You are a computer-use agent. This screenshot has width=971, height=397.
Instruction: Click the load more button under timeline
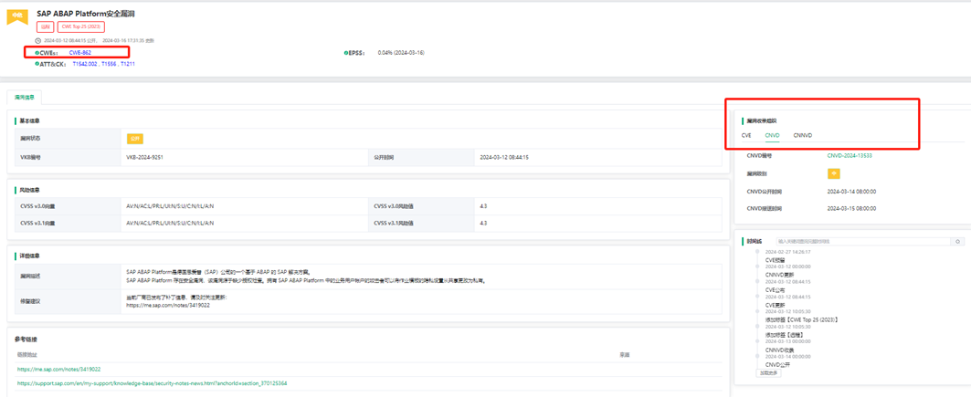pos(769,373)
